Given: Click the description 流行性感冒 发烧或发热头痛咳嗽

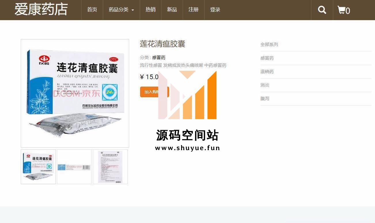Looking at the screenshot, I should click(x=172, y=65).
